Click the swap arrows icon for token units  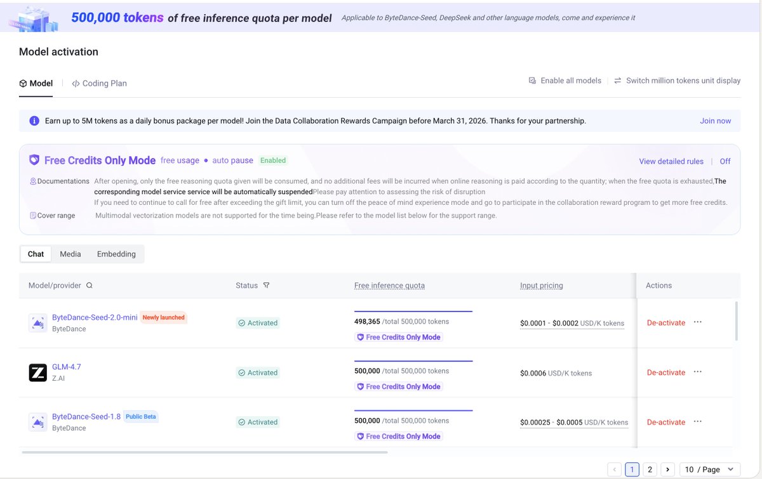[x=618, y=81]
